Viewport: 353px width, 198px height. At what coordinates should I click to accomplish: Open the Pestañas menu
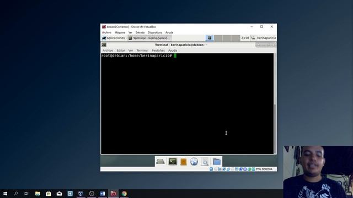point(158,51)
